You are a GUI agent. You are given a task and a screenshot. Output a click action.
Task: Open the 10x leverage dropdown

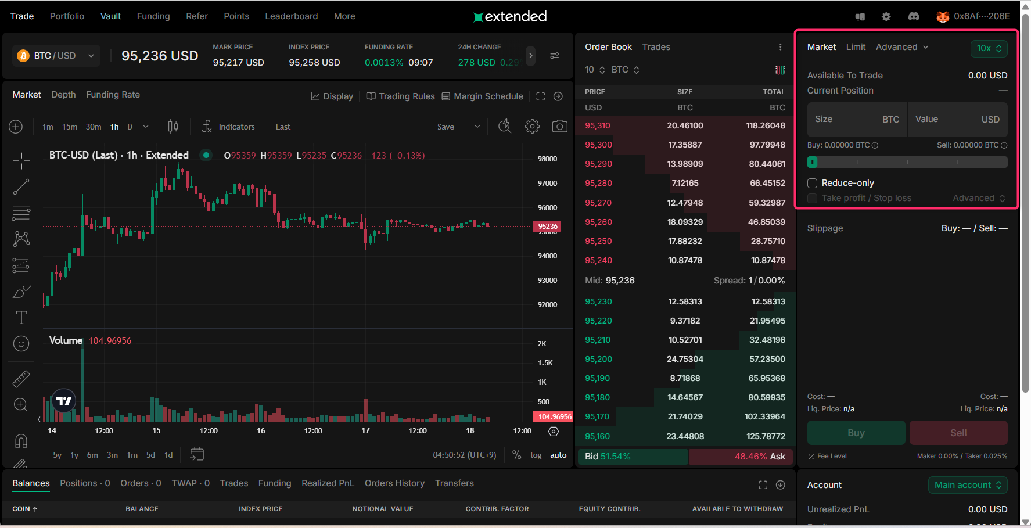989,48
